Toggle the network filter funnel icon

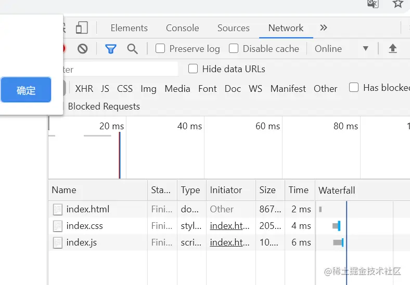111,49
